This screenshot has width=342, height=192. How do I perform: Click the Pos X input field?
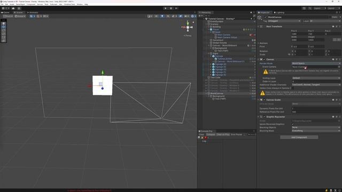click(299, 34)
